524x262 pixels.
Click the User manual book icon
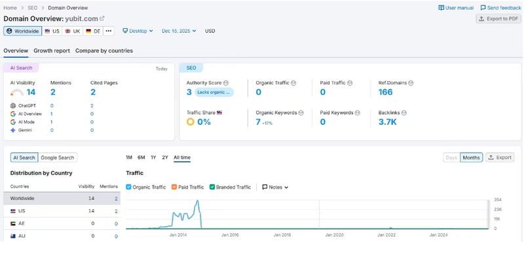(441, 8)
